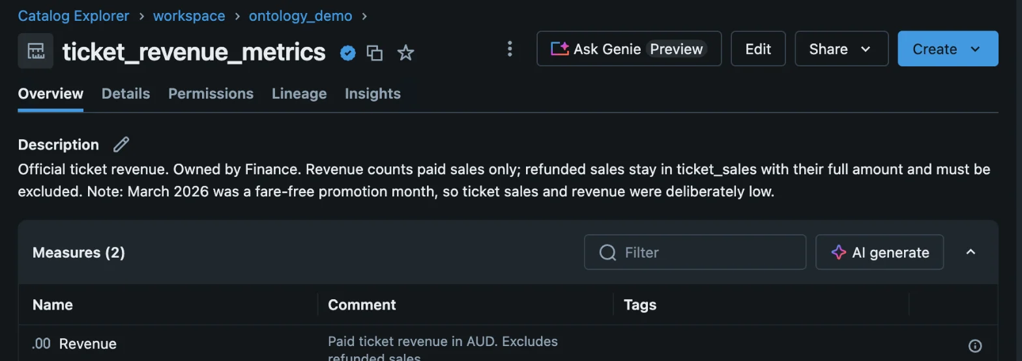
Task: Open the workspace breadcrumb link
Action: pyautogui.click(x=189, y=16)
